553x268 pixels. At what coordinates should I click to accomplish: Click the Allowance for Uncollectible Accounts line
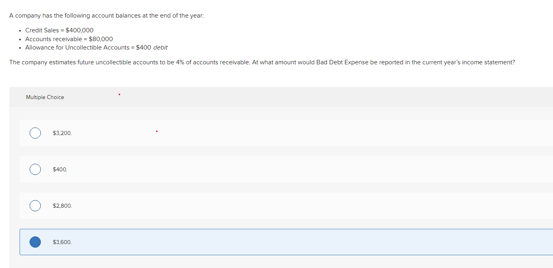[96, 47]
